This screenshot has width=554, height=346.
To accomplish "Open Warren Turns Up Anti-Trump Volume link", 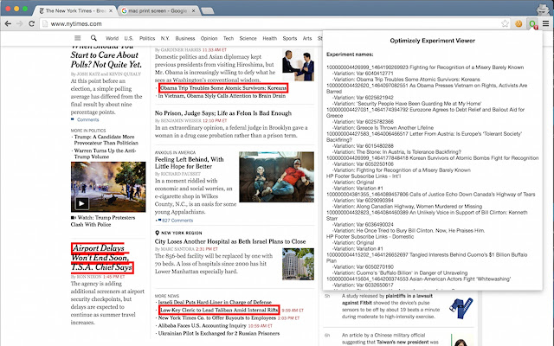I will coord(105,153).
